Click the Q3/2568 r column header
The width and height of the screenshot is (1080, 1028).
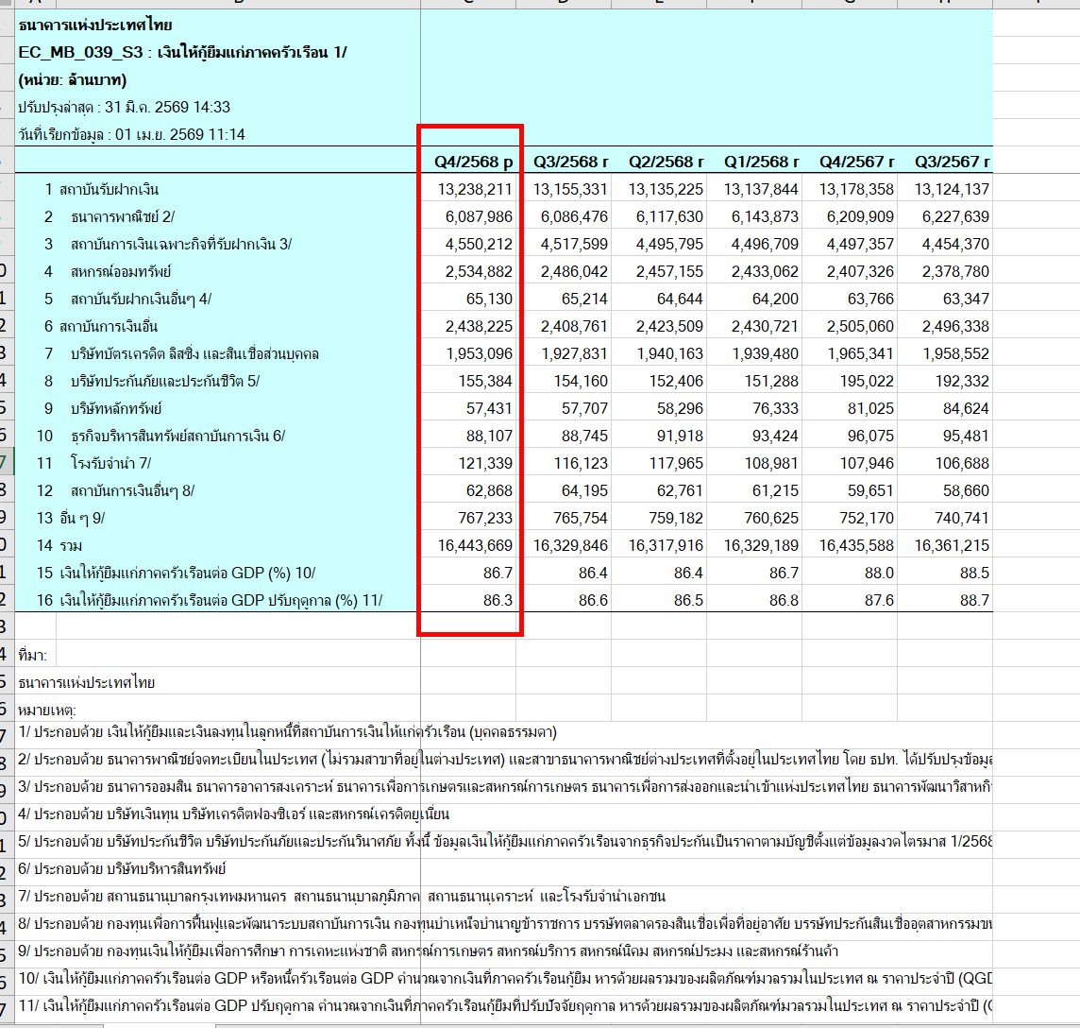[x=569, y=162]
